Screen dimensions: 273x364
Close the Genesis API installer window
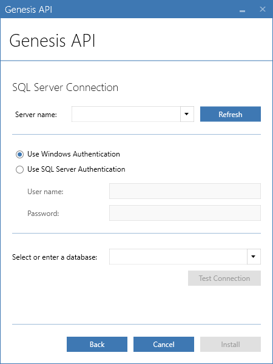[263, 9]
